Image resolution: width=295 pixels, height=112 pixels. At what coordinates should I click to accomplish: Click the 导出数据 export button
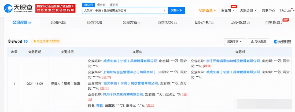pos(258,42)
